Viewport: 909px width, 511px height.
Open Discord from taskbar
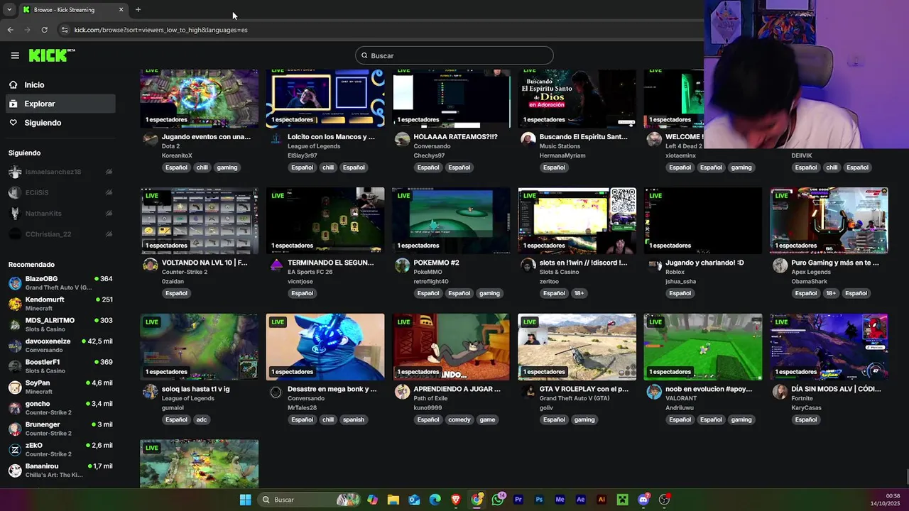643,500
